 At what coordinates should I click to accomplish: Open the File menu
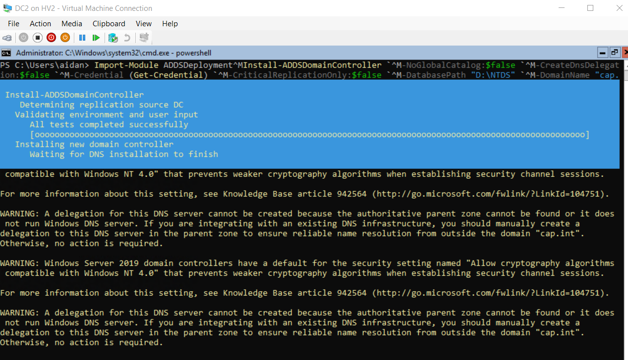coord(13,23)
